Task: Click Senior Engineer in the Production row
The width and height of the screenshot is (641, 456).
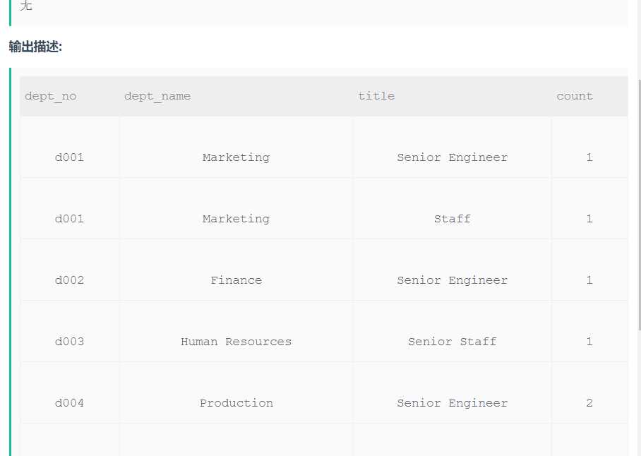Action: pyautogui.click(x=452, y=403)
